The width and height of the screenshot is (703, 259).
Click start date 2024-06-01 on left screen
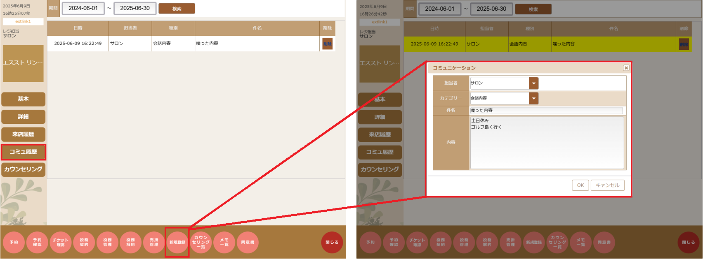pyautogui.click(x=83, y=8)
